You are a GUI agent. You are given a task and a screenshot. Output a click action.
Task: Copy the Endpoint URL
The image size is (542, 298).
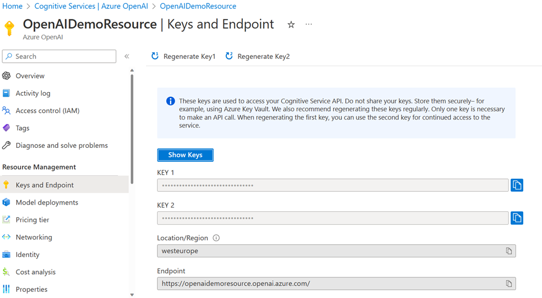[x=509, y=284]
